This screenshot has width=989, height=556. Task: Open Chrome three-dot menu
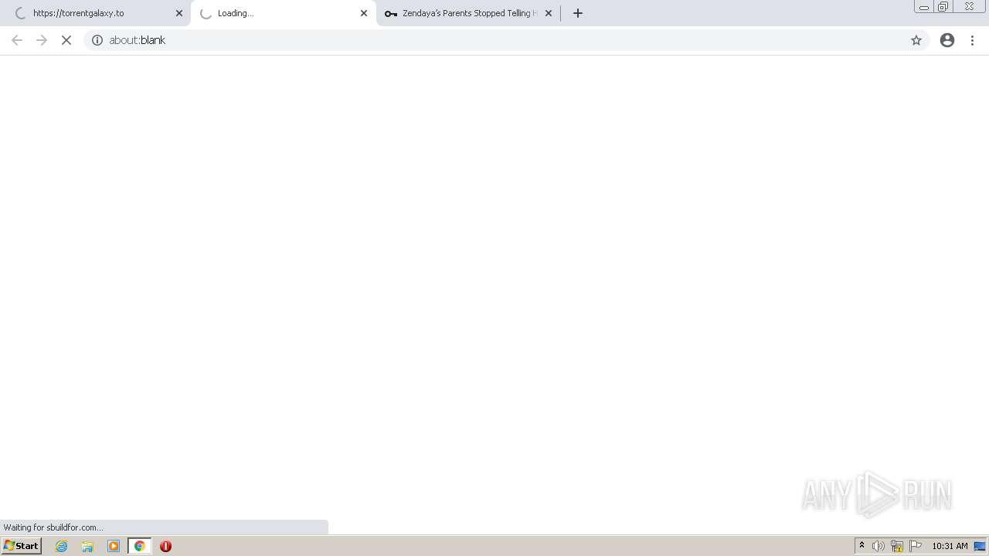pyautogui.click(x=972, y=40)
